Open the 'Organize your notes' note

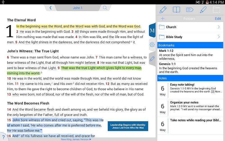coord(190,108)
